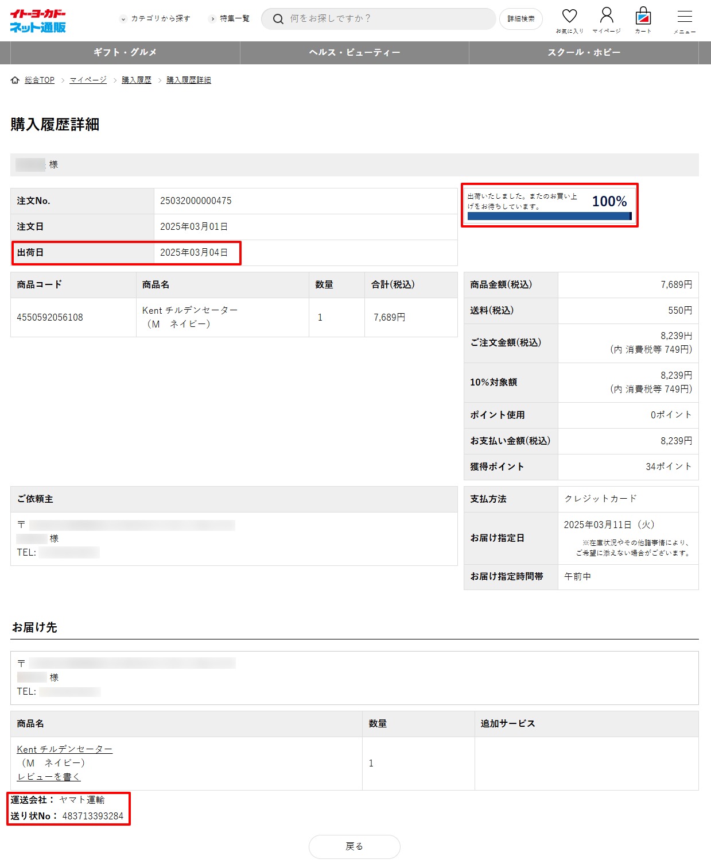Open the 特集一覧 expander
Screen dimensions: 711x863
coord(230,19)
